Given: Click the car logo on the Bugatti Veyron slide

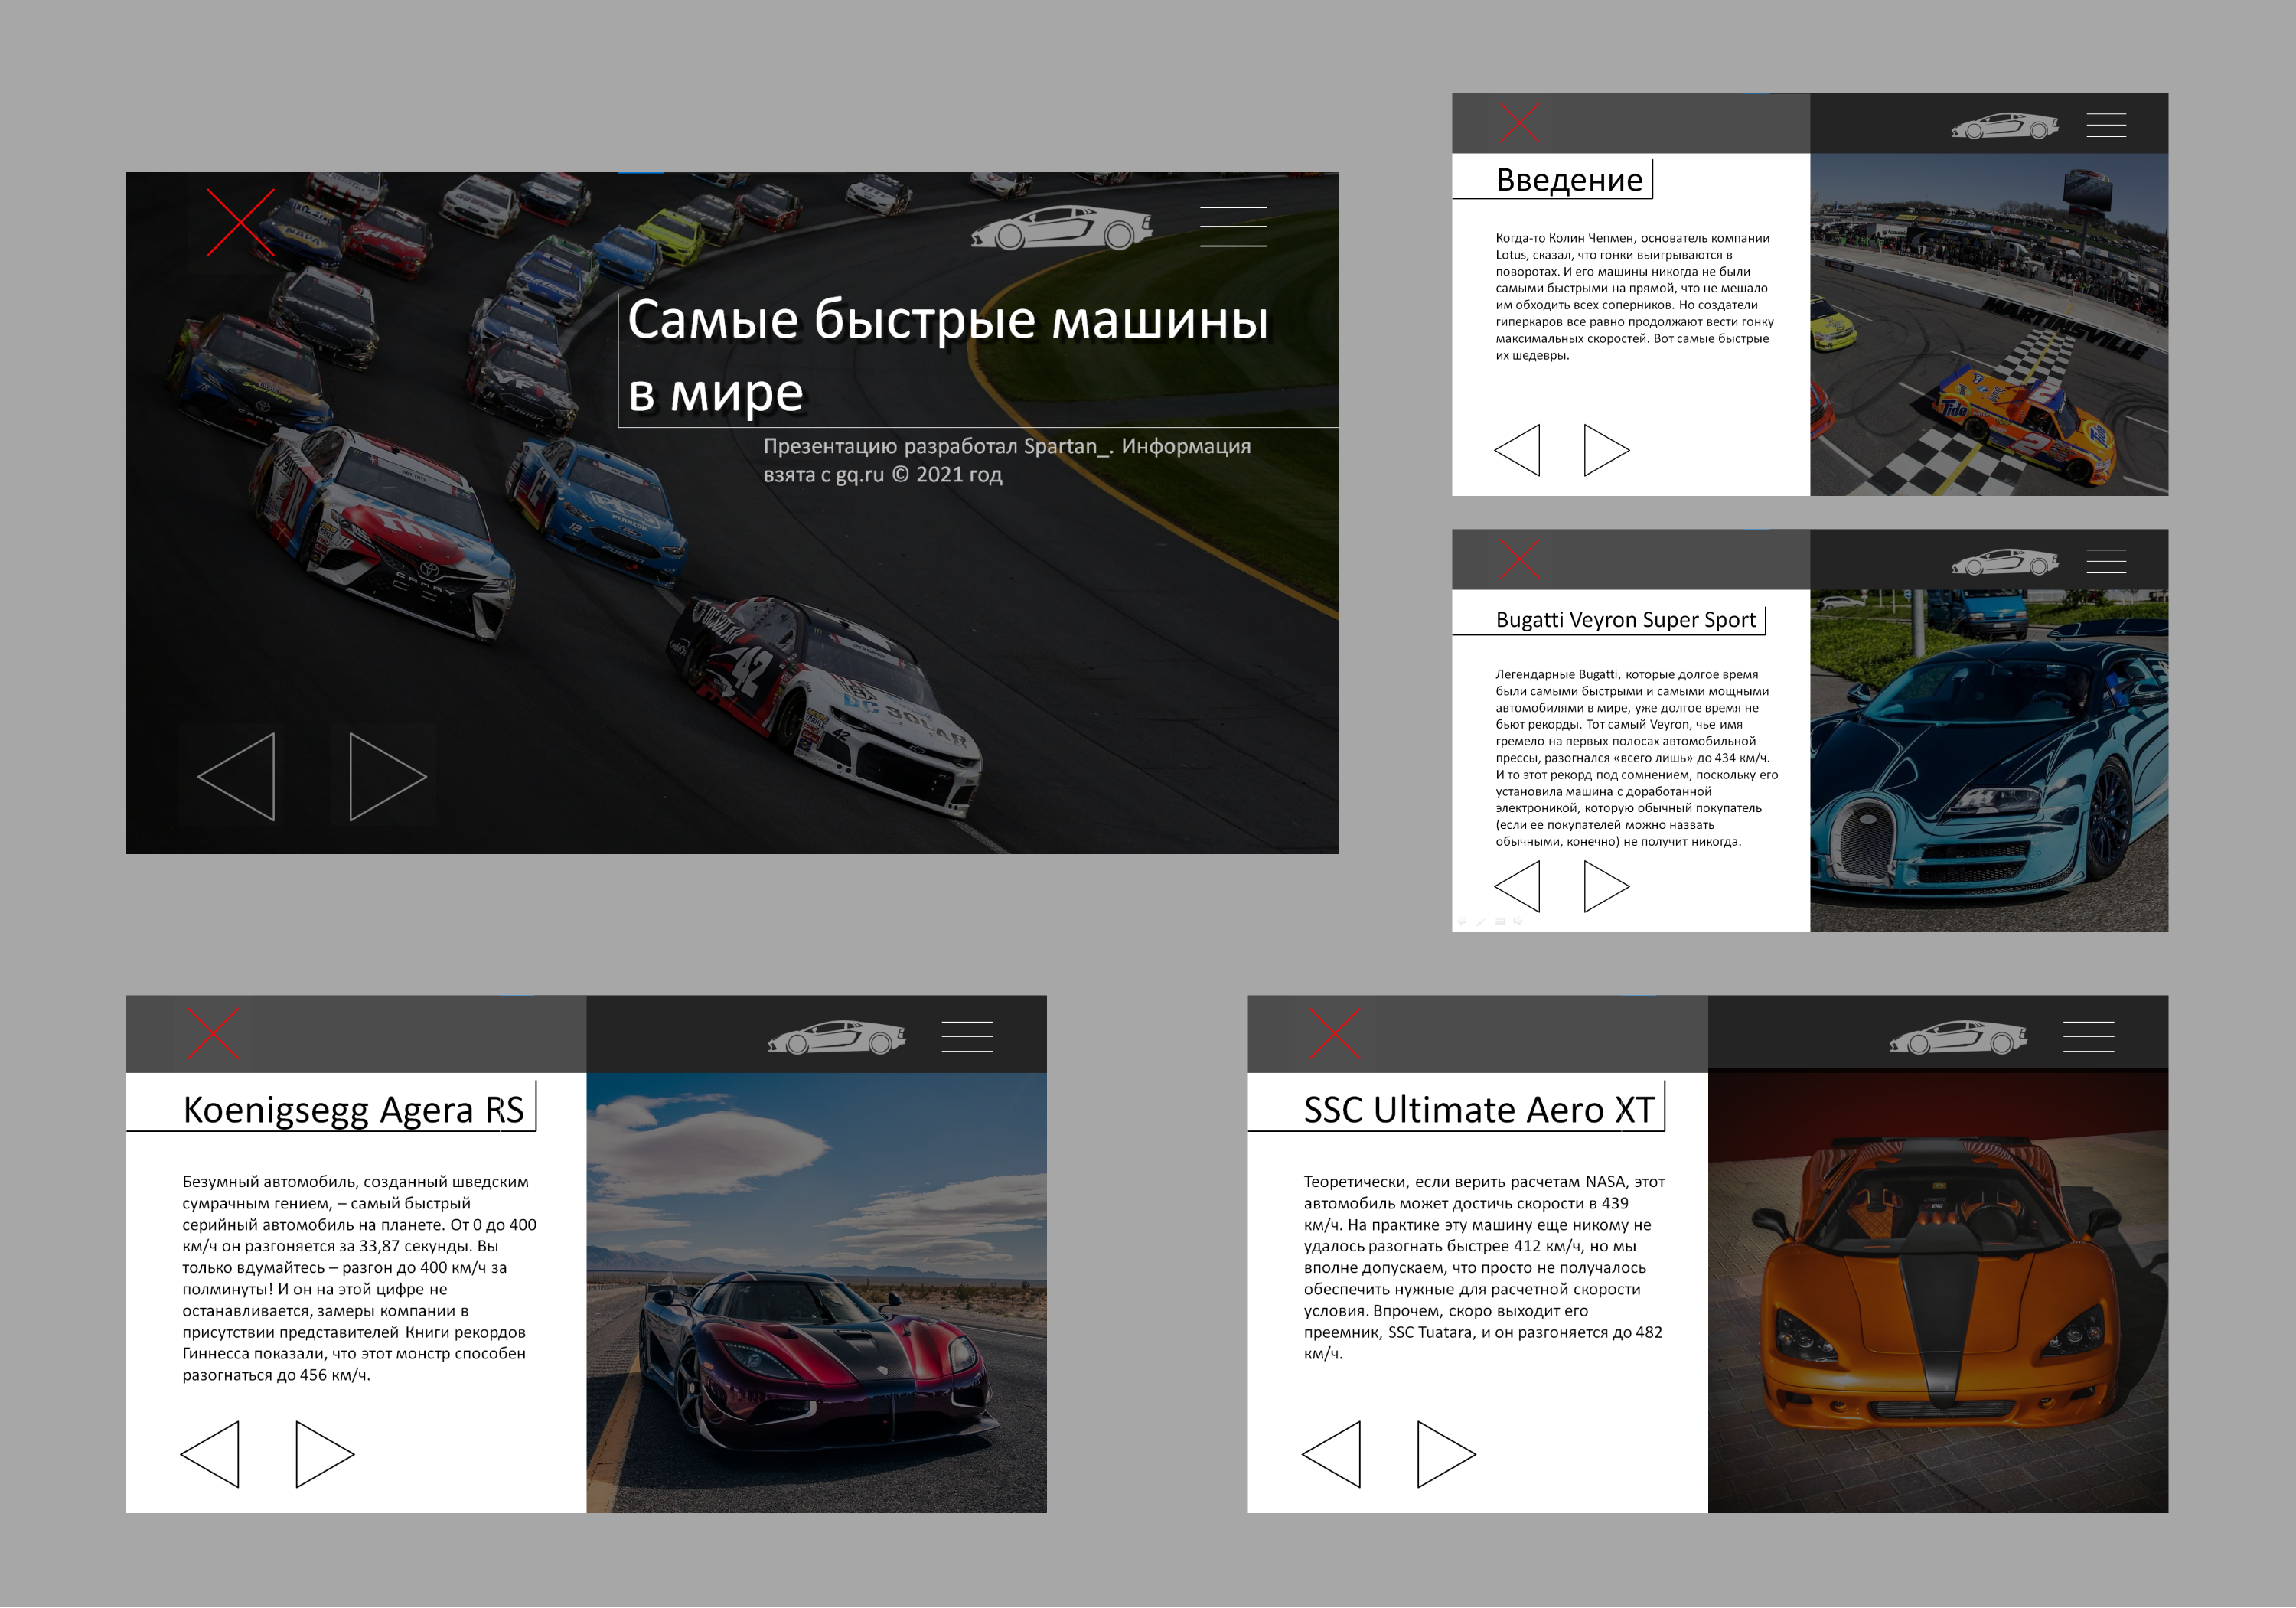Looking at the screenshot, I should 2004,562.
